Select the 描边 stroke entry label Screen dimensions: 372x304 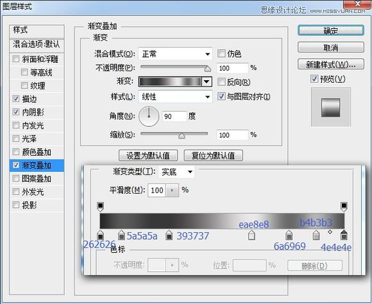tap(30, 99)
